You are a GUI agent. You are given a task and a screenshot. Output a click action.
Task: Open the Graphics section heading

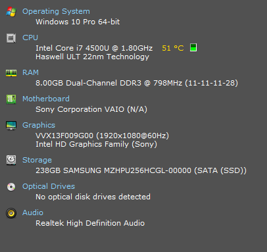pos(39,125)
